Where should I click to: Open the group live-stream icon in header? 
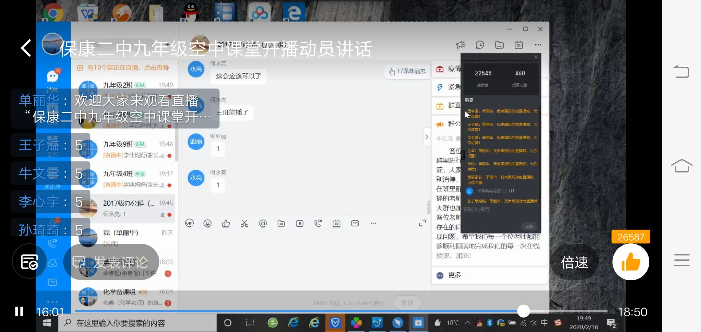(x=519, y=45)
